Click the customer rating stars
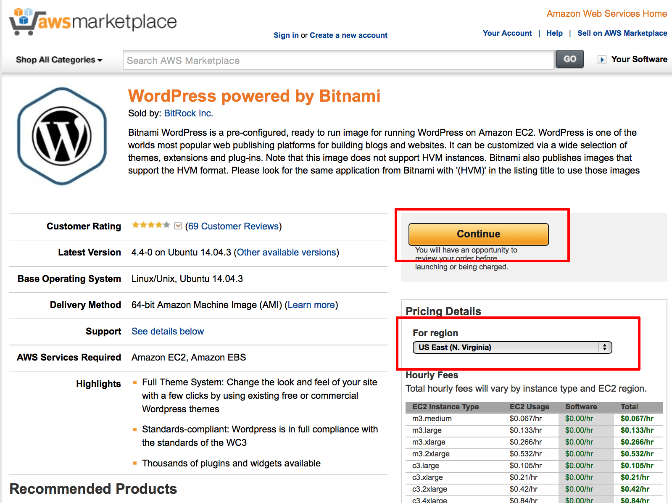The image size is (672, 503). pos(151,225)
